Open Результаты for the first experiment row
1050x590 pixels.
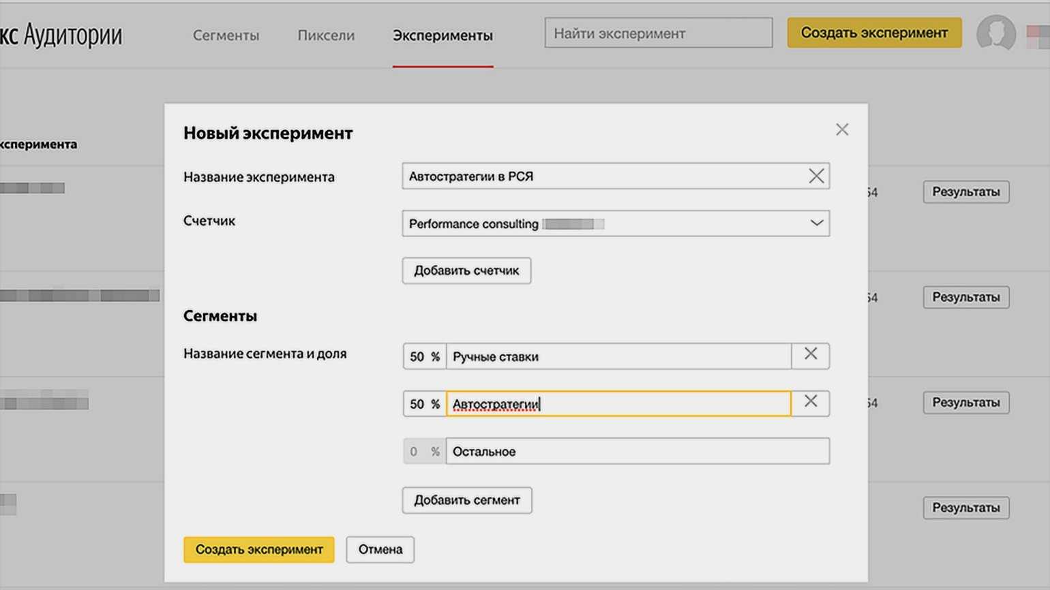pyautogui.click(x=966, y=192)
